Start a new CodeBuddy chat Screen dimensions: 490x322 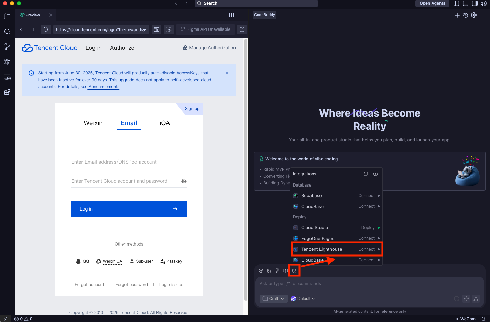[x=457, y=15]
